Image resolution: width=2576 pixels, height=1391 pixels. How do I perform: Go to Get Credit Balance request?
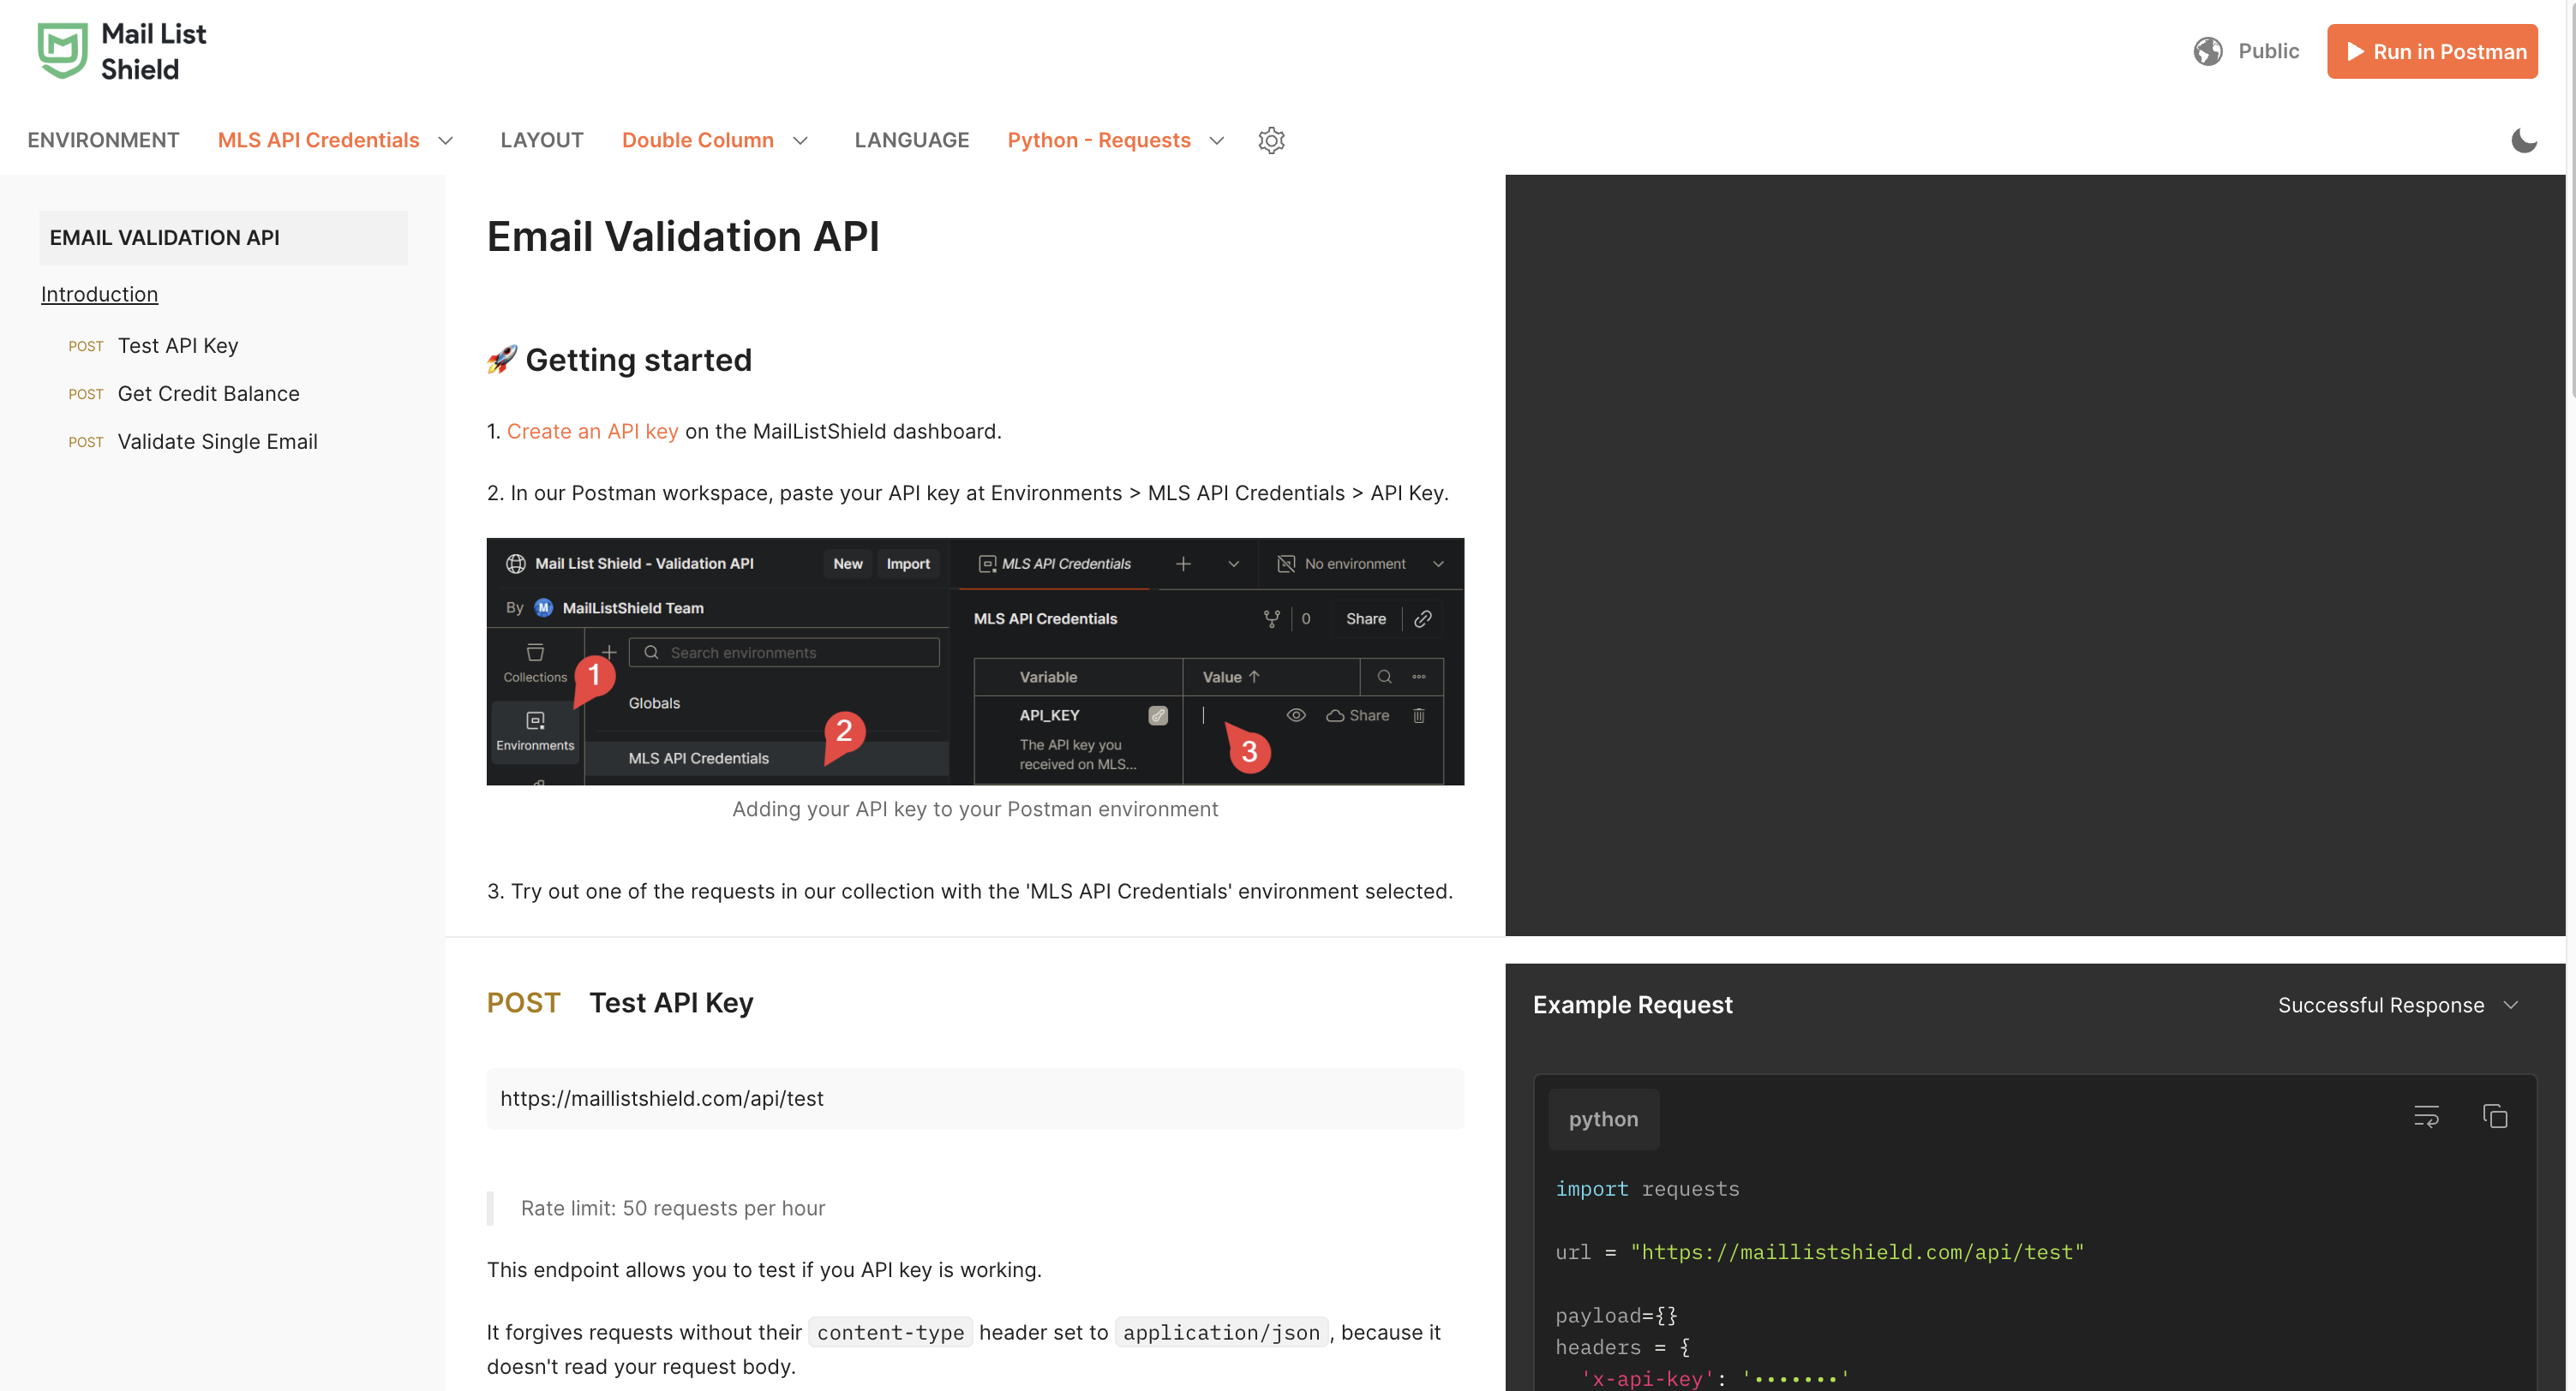208,394
